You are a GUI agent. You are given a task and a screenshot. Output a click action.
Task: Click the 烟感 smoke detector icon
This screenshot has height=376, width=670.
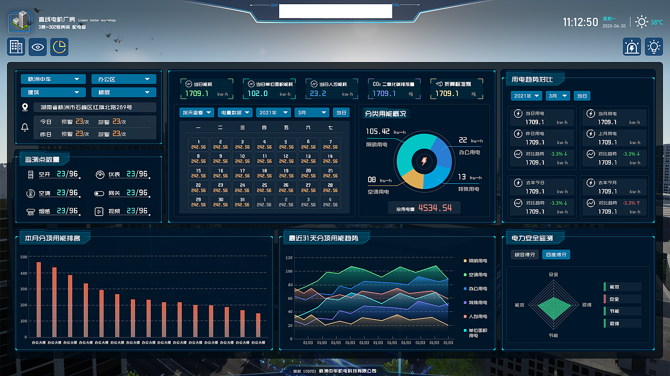click(30, 211)
